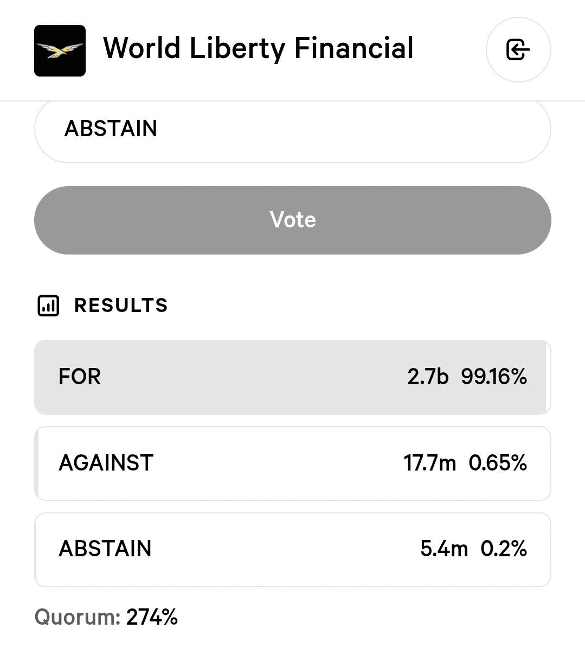Click the 274% quorum value
Screen dimensions: 585x648
152,617
